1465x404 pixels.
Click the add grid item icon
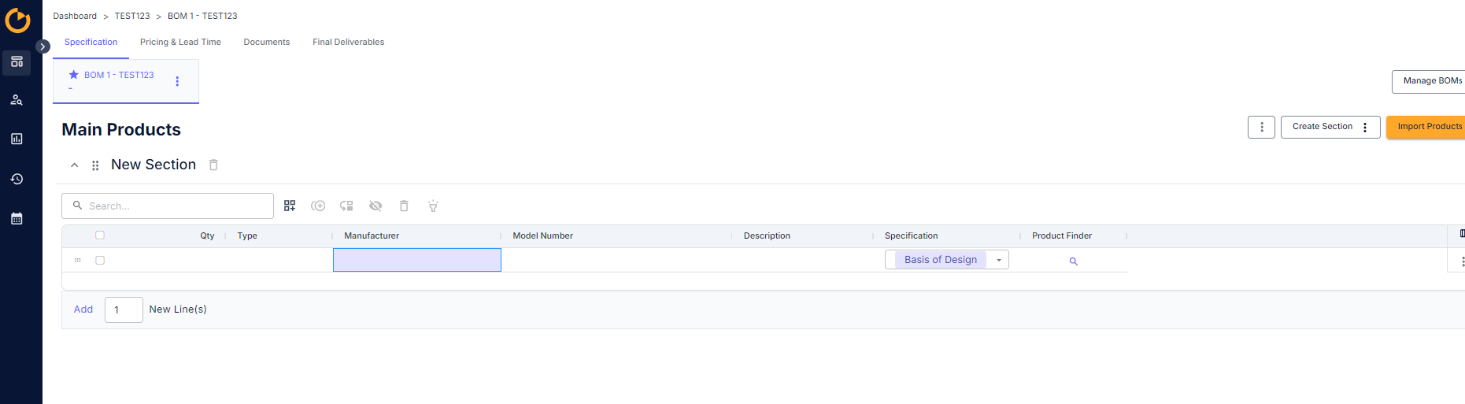tap(290, 206)
